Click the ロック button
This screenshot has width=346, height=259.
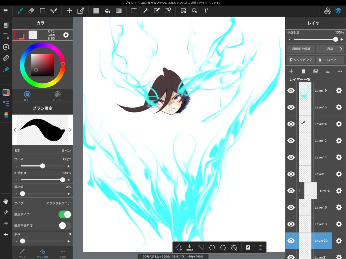pyautogui.click(x=330, y=60)
